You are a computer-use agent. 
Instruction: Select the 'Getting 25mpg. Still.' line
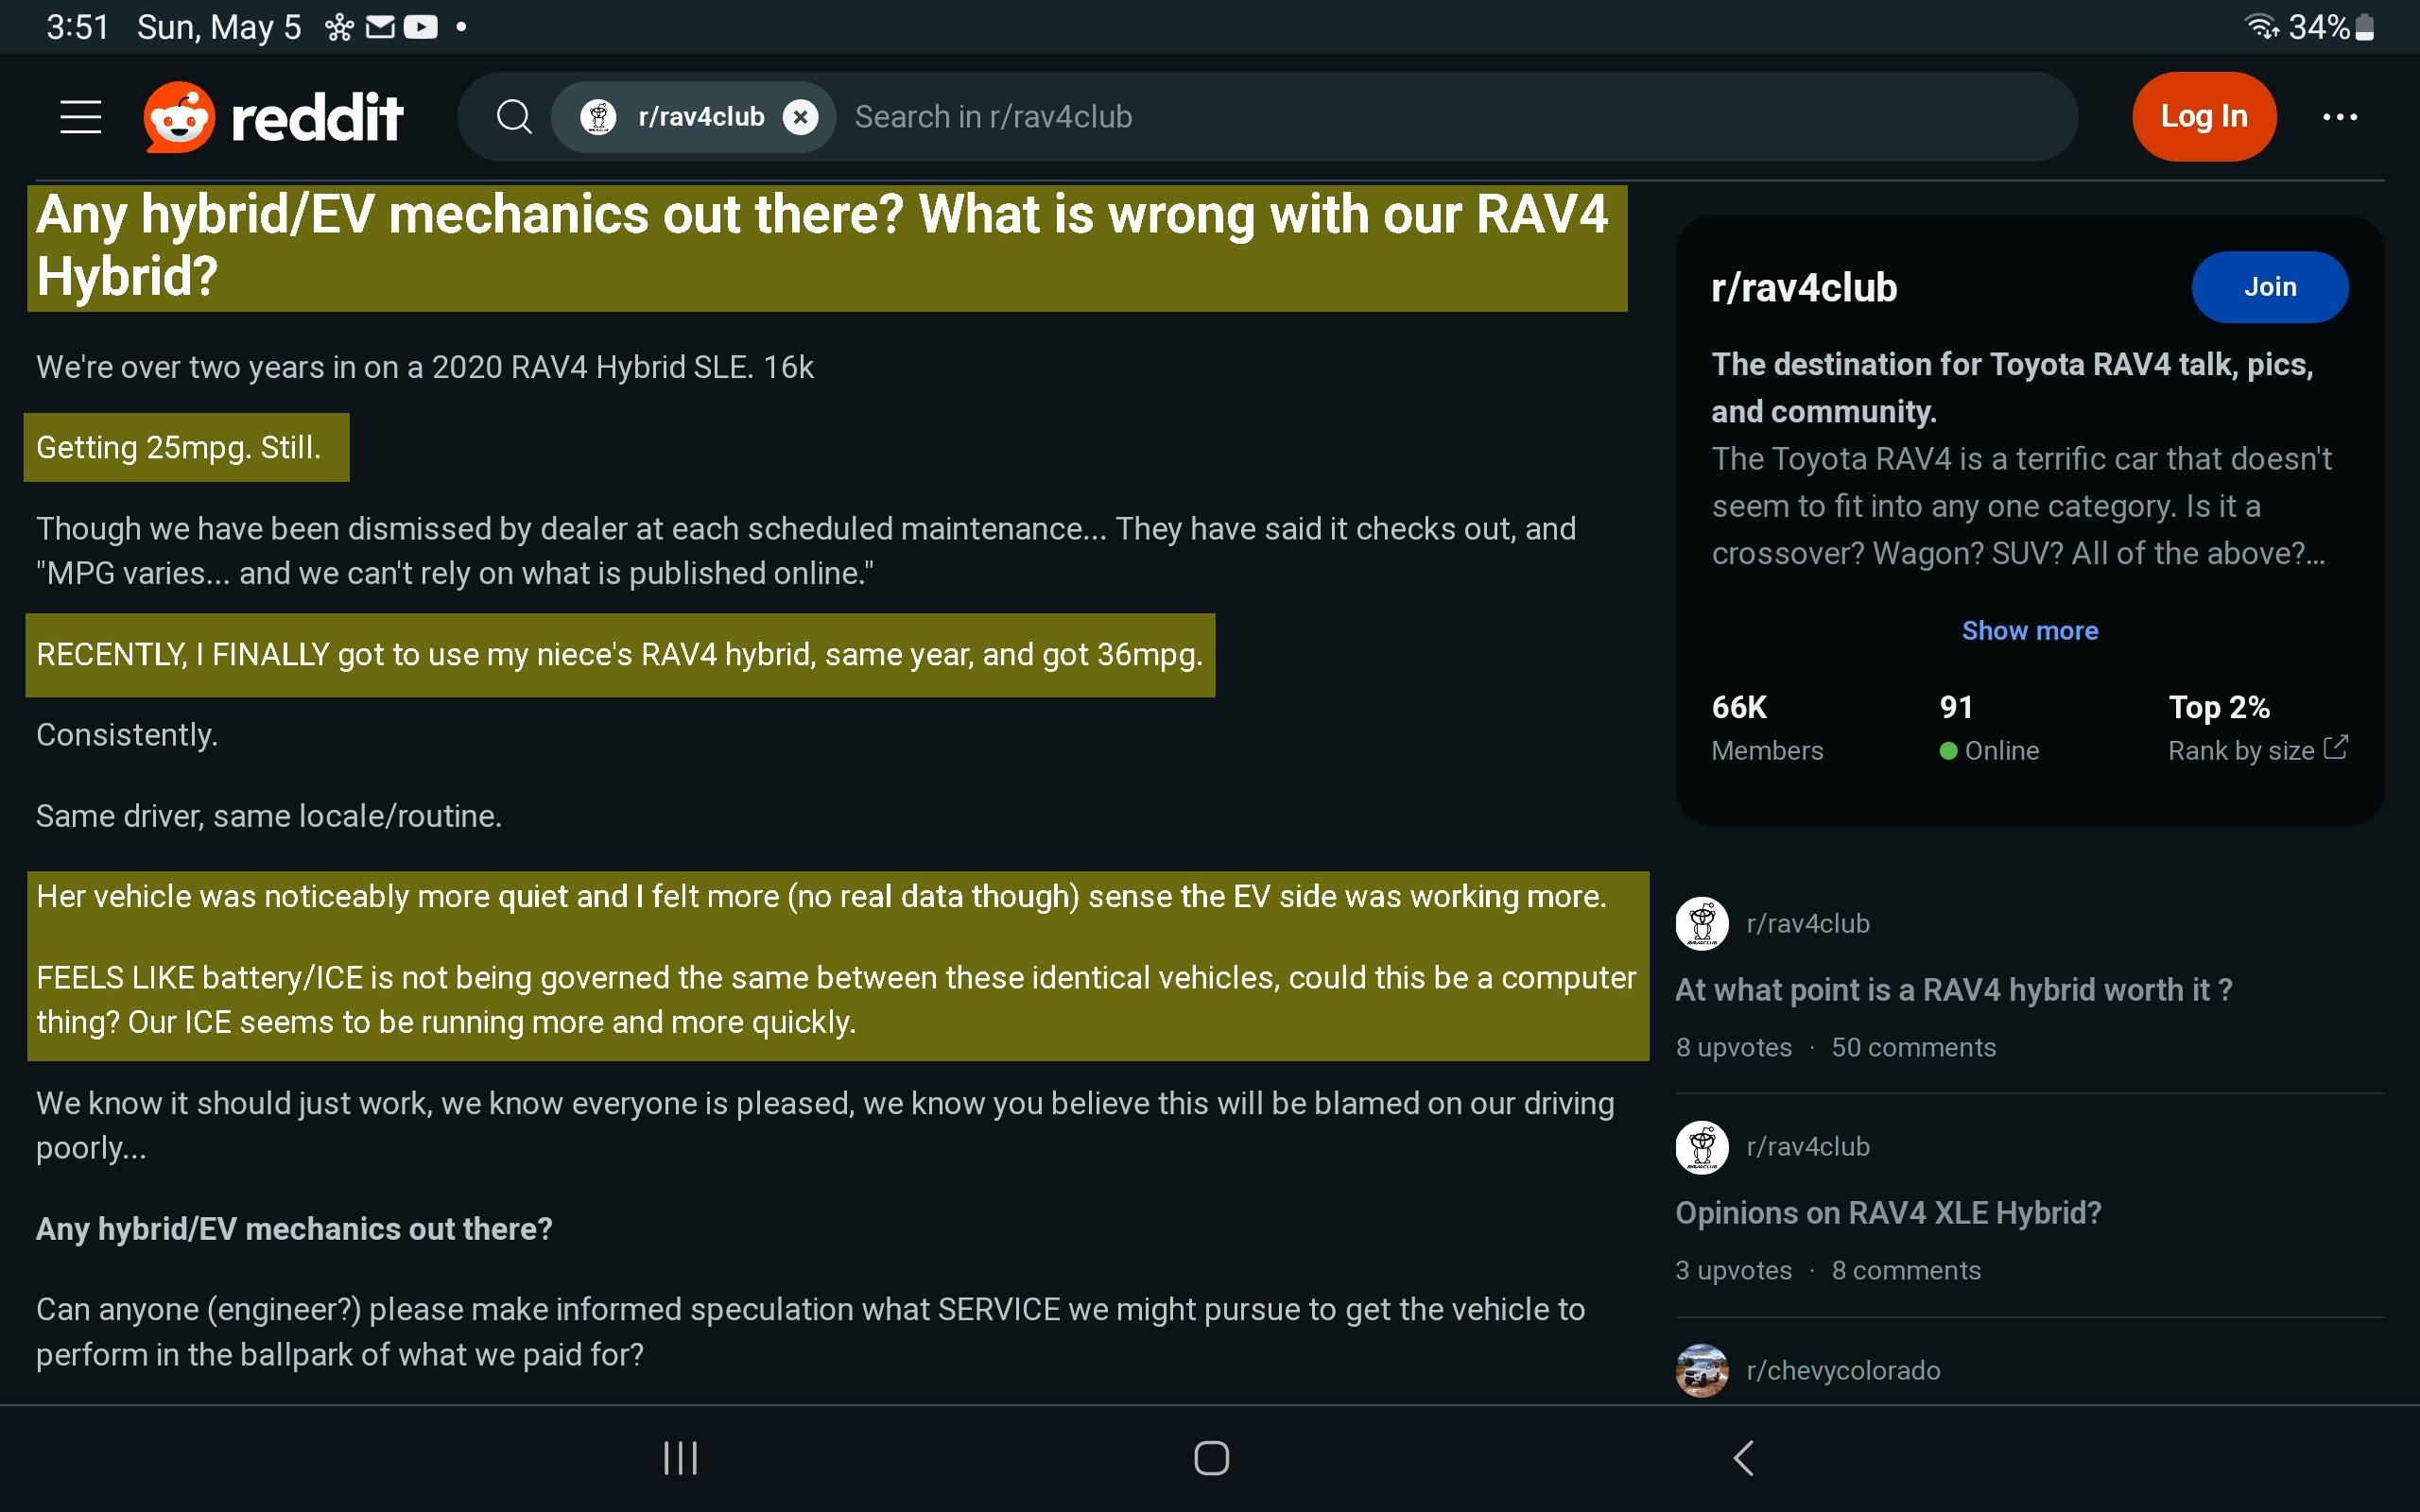[179, 447]
